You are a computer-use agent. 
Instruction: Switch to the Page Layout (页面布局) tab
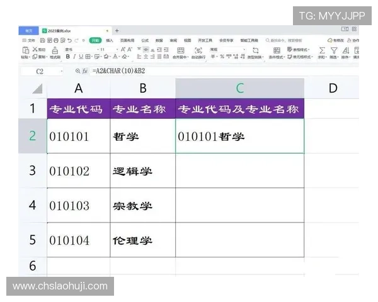(x=127, y=40)
